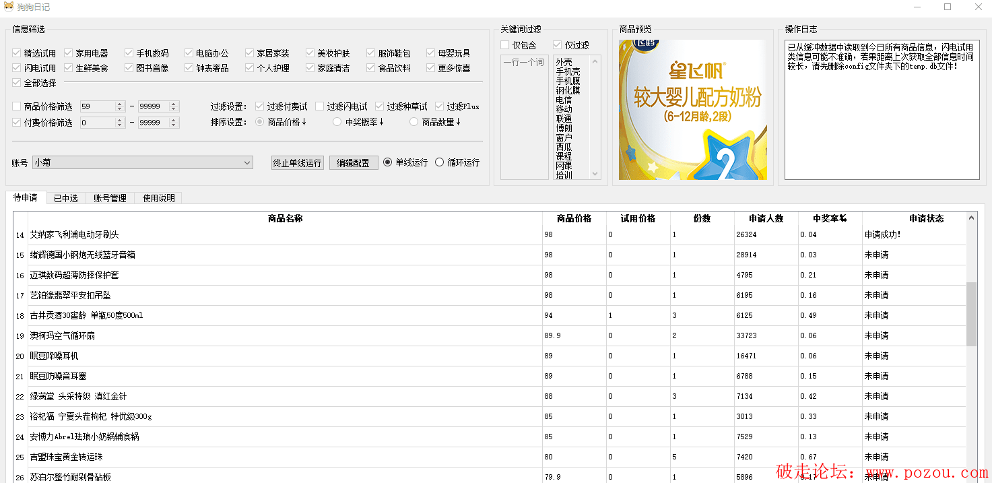Toggle the 家用电器 category checkbox

(69, 53)
